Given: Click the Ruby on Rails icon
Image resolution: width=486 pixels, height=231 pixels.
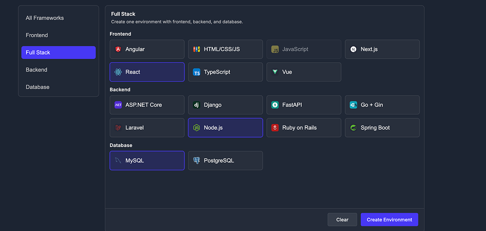Looking at the screenshot, I should coord(275,127).
